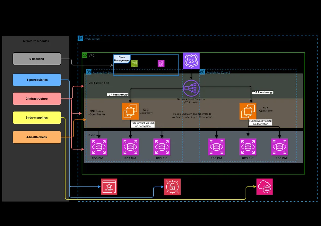Click the green VPC cloud icon
The width and height of the screenshot is (321, 226).
(x=84, y=55)
